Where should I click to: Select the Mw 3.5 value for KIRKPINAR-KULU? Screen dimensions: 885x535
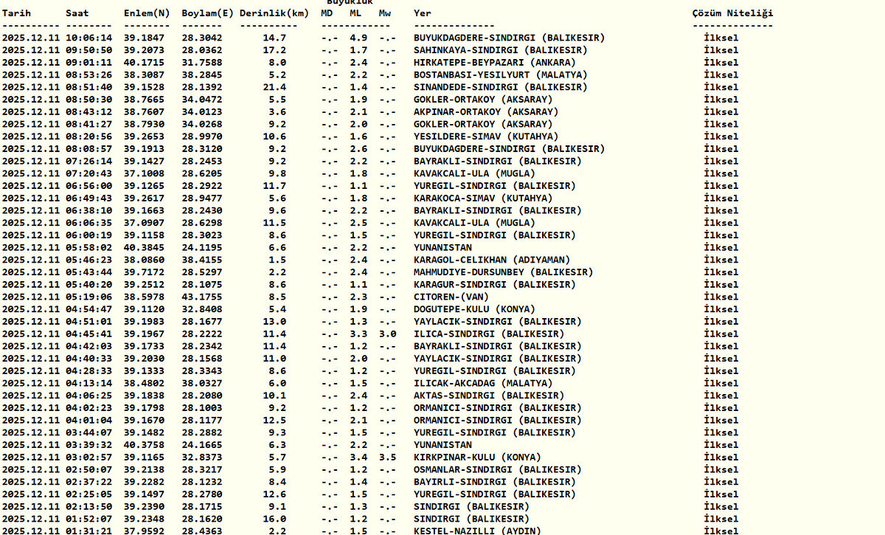tap(388, 457)
